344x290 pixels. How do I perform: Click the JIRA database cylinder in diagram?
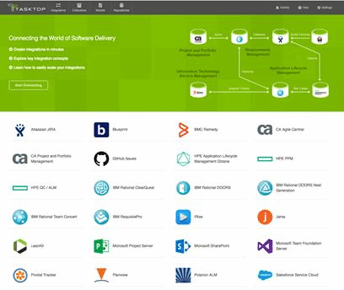click(x=280, y=37)
